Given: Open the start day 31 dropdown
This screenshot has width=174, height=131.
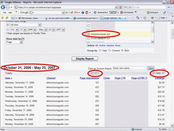Looking at the screenshot, I should click(25, 29).
